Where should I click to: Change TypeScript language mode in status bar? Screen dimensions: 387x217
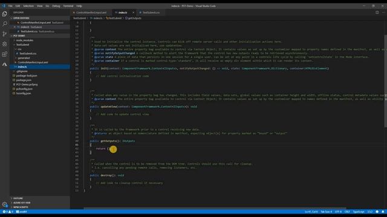click(359, 212)
